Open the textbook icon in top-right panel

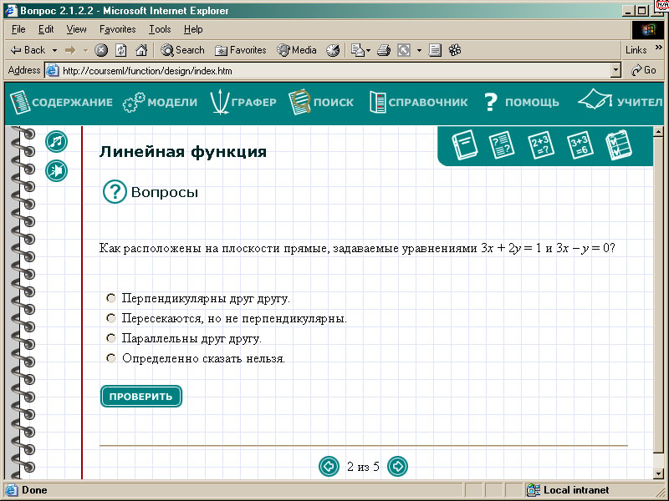[x=463, y=146]
